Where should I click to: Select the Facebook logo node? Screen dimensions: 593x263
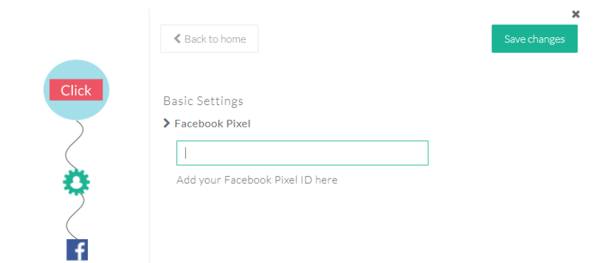coord(77,250)
